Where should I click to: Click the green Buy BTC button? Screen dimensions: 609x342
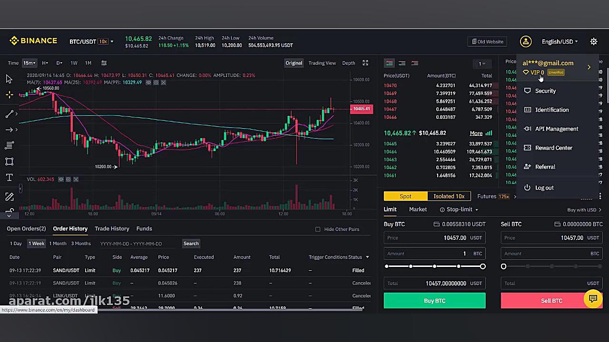[435, 301]
